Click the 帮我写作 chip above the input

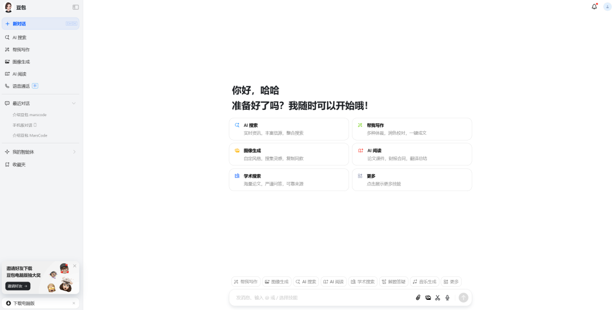coord(246,282)
